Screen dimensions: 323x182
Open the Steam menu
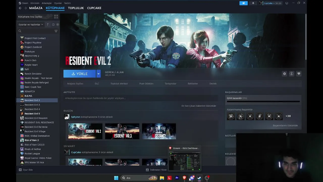(x=23, y=3)
